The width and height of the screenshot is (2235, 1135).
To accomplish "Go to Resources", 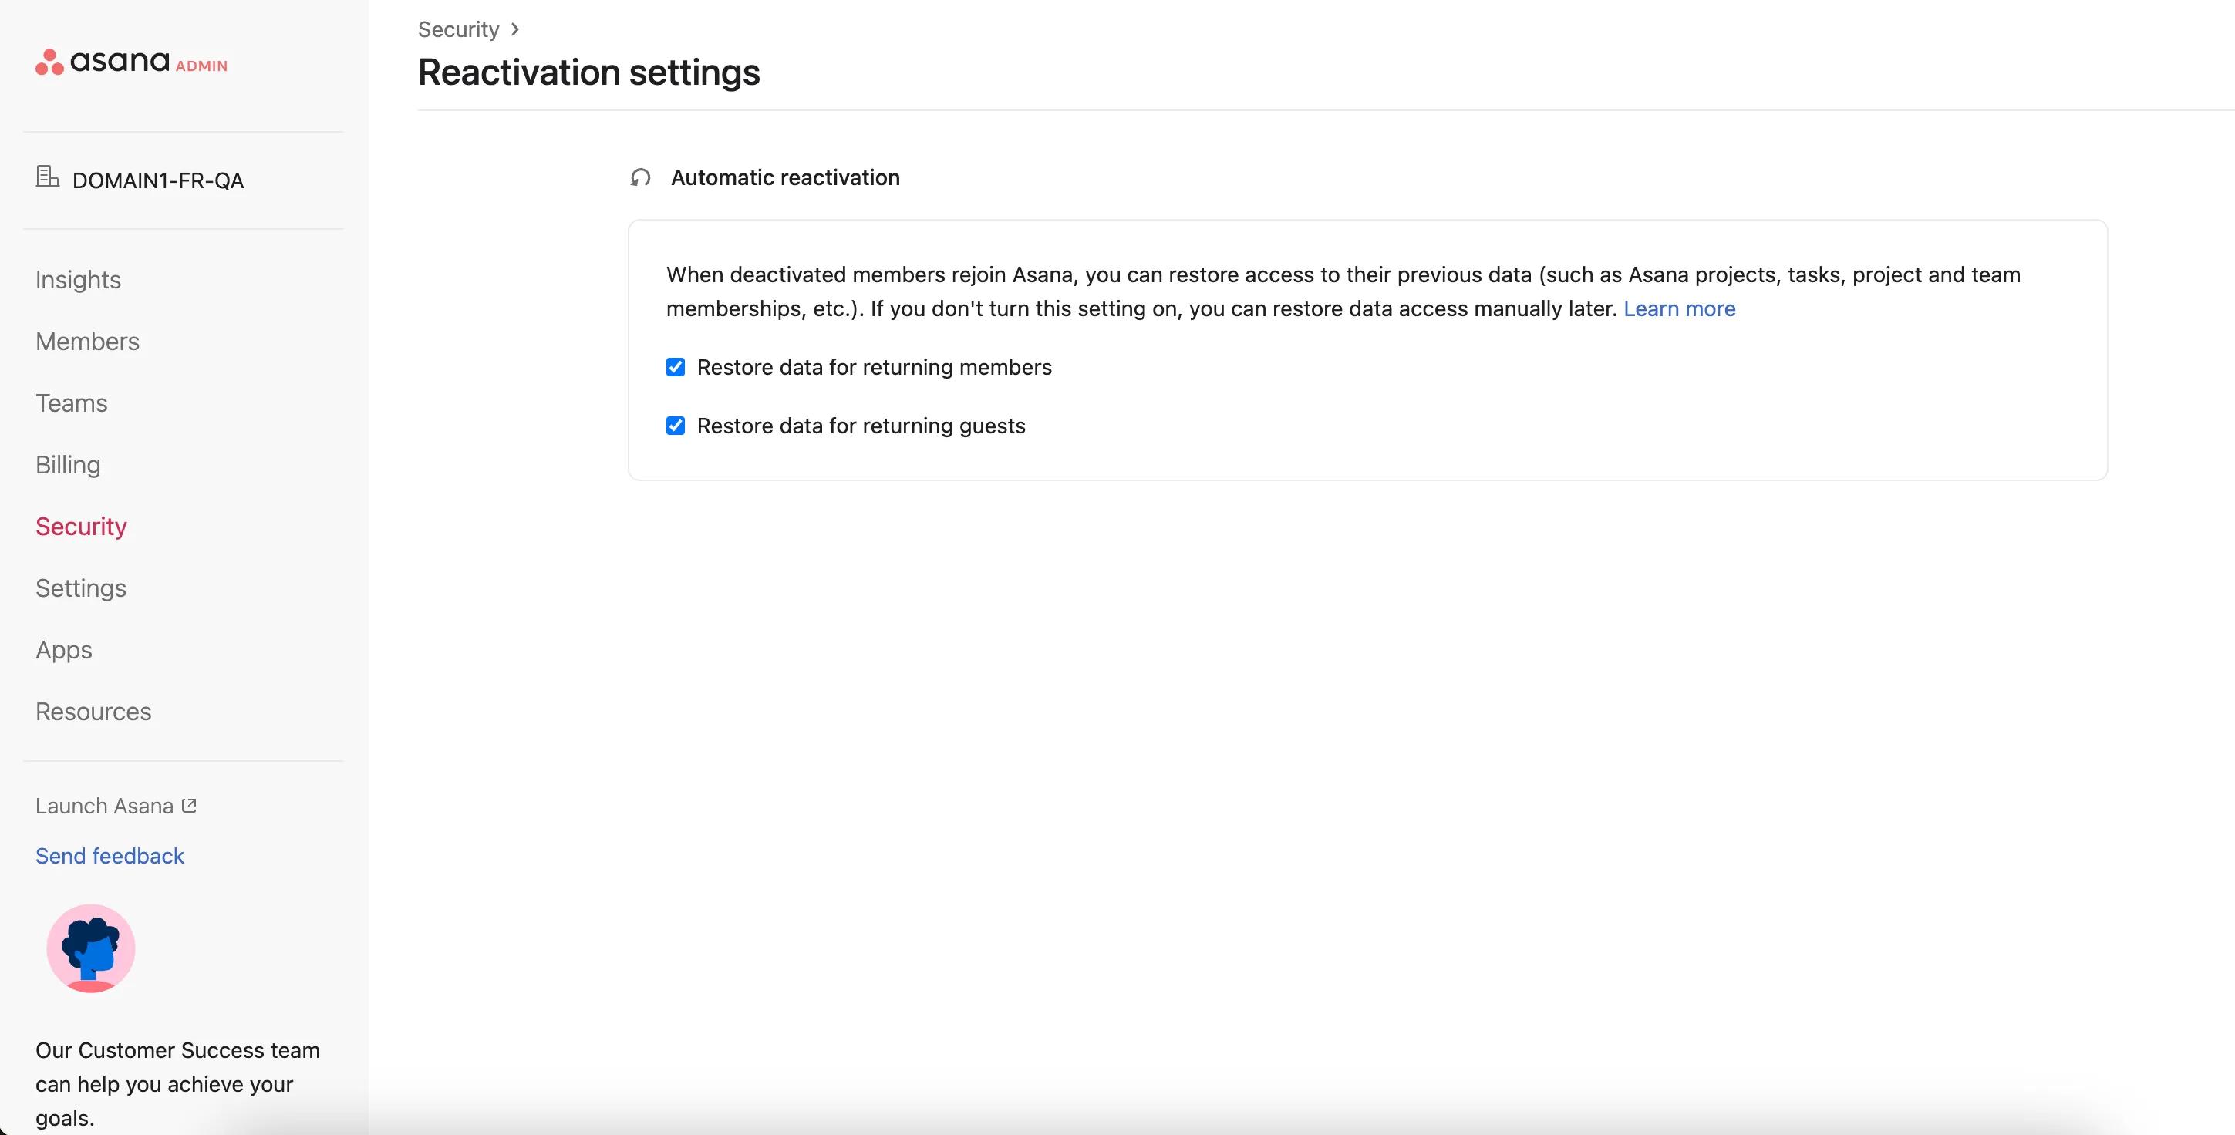I will point(94,711).
